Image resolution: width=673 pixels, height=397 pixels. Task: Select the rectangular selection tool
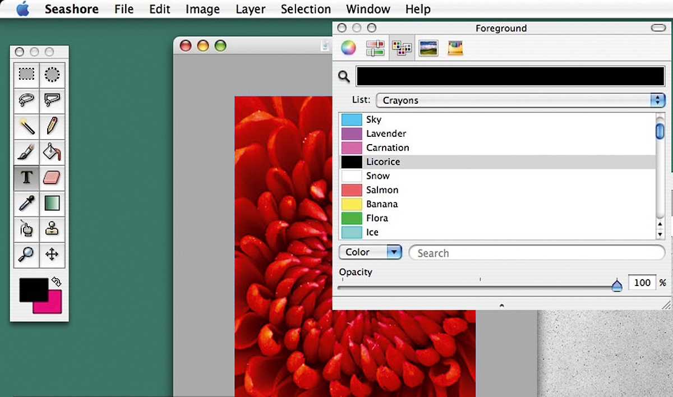[x=26, y=75]
